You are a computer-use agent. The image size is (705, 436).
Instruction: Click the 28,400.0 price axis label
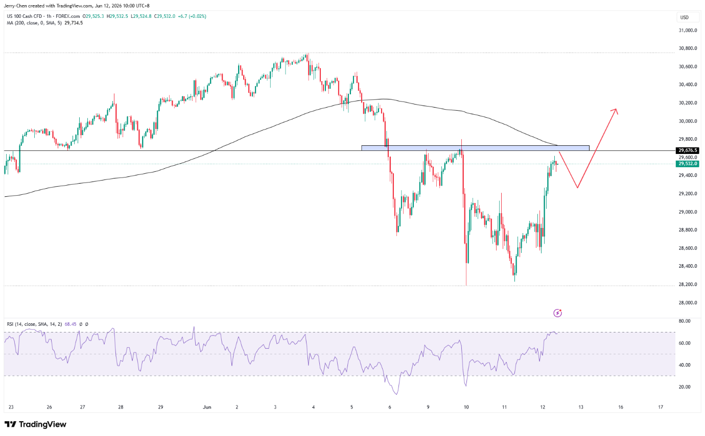688,266
